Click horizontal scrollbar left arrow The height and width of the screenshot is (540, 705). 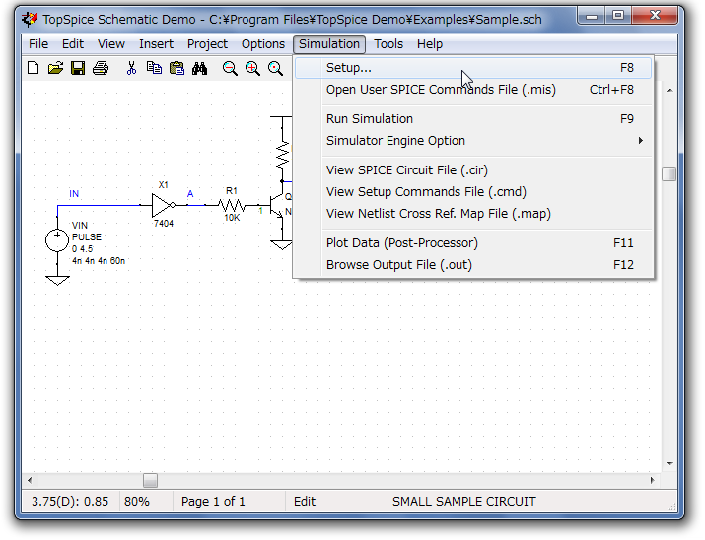pyautogui.click(x=30, y=480)
